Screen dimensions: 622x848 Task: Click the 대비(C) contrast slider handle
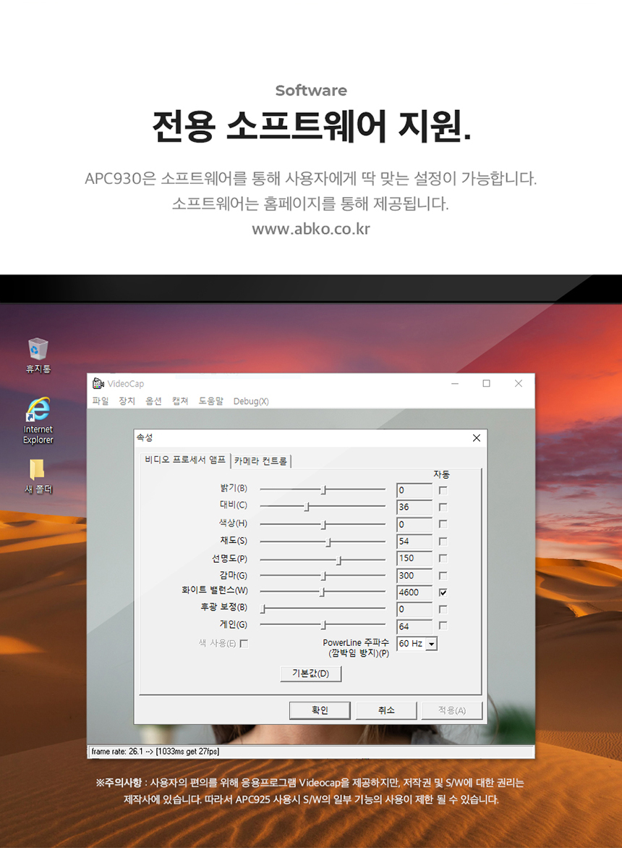[307, 507]
